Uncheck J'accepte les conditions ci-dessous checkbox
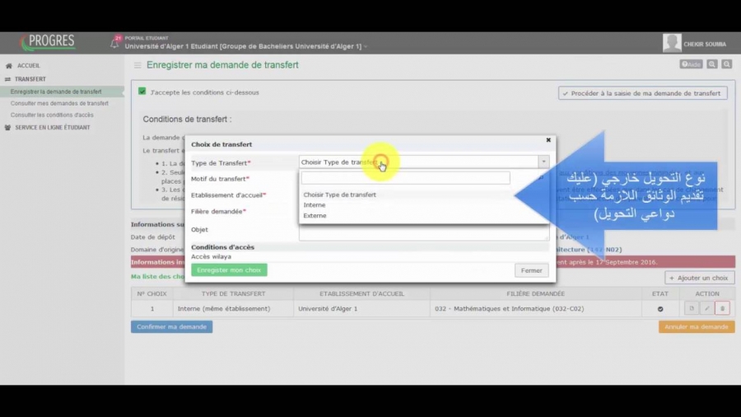741x417 pixels. tap(142, 91)
